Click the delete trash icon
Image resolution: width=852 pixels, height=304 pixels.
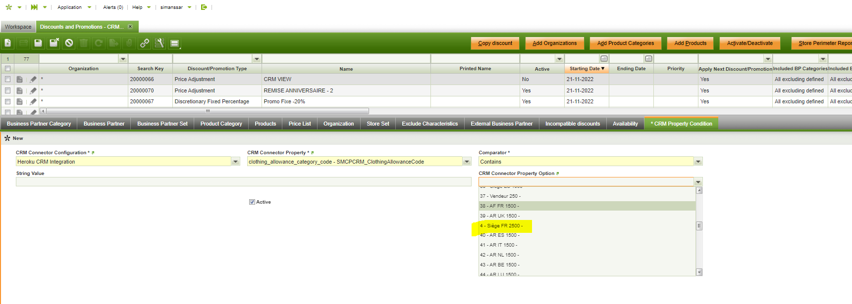pos(84,43)
